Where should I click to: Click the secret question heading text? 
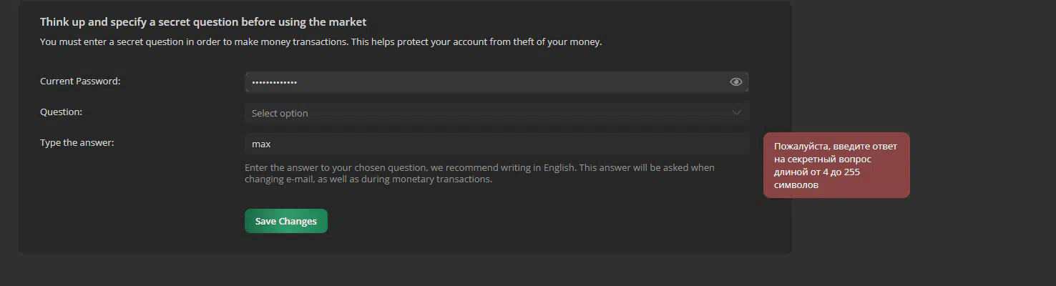(x=203, y=22)
